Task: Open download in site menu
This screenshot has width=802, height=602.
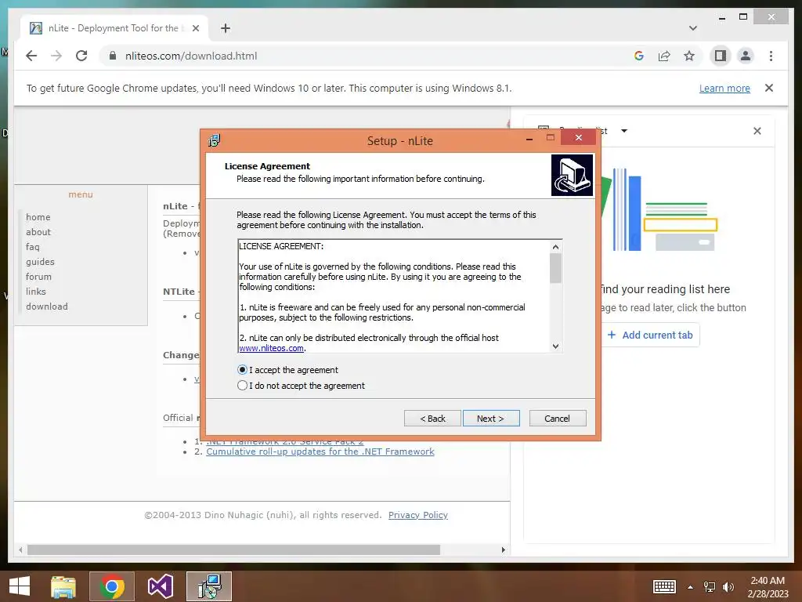Action: tap(46, 306)
